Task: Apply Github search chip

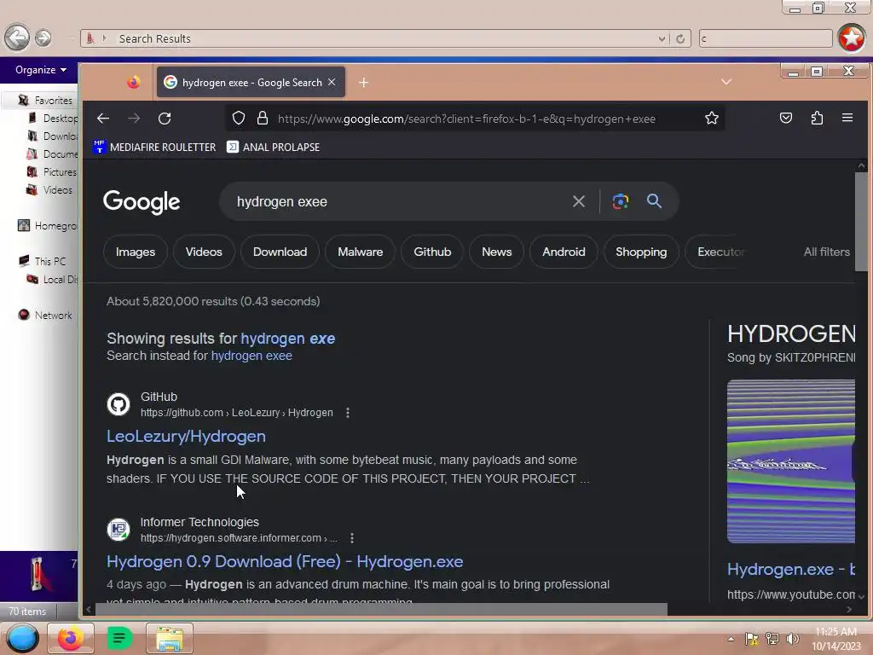Action: point(432,252)
